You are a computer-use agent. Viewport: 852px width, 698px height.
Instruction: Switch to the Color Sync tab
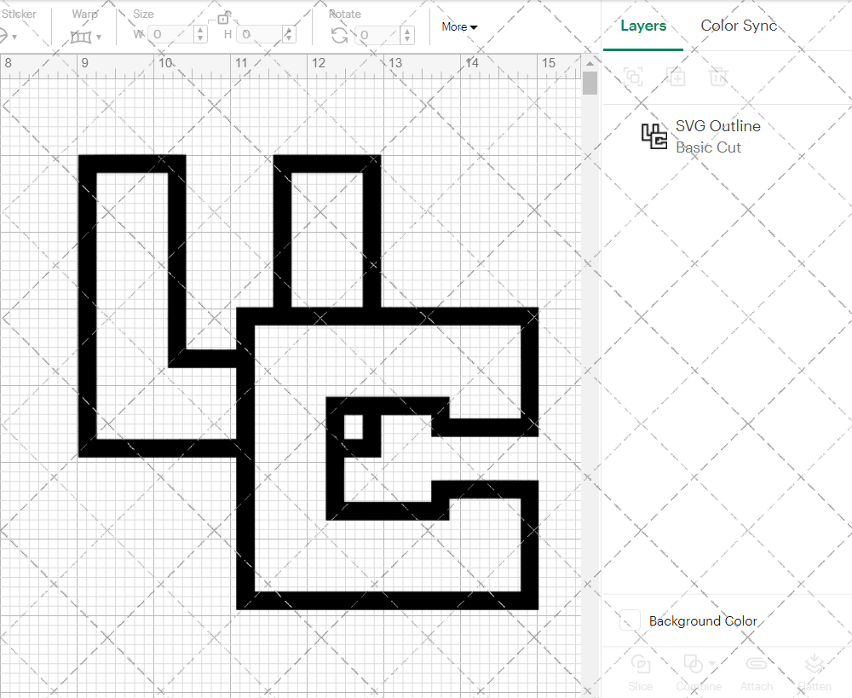click(x=739, y=26)
